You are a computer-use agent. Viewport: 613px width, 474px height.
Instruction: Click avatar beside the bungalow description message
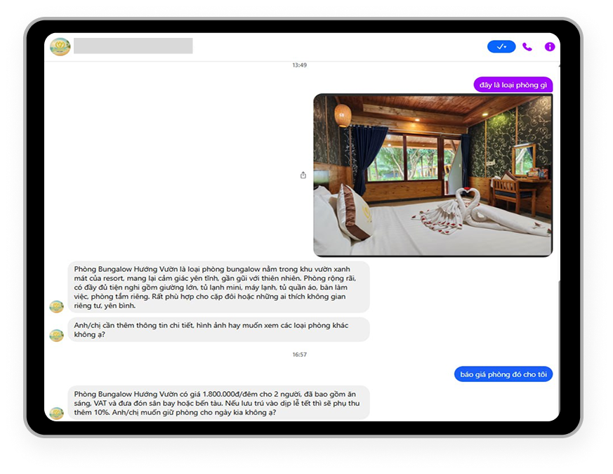pyautogui.click(x=56, y=306)
